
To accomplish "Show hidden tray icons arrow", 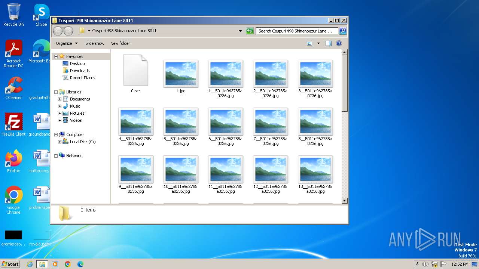I will pos(417,264).
